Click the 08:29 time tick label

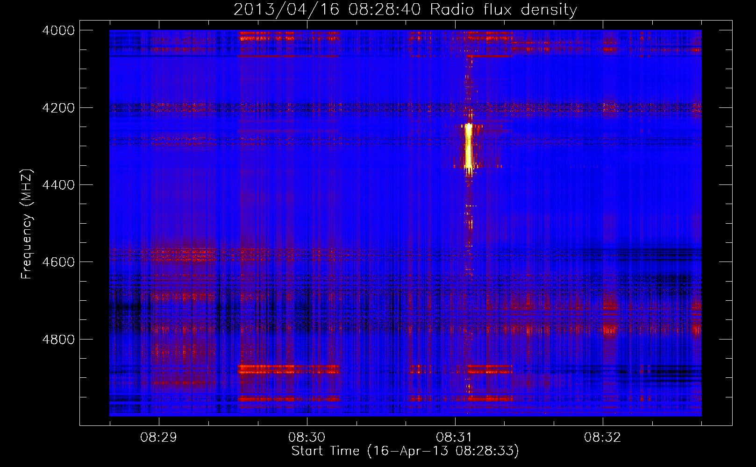coord(159,438)
